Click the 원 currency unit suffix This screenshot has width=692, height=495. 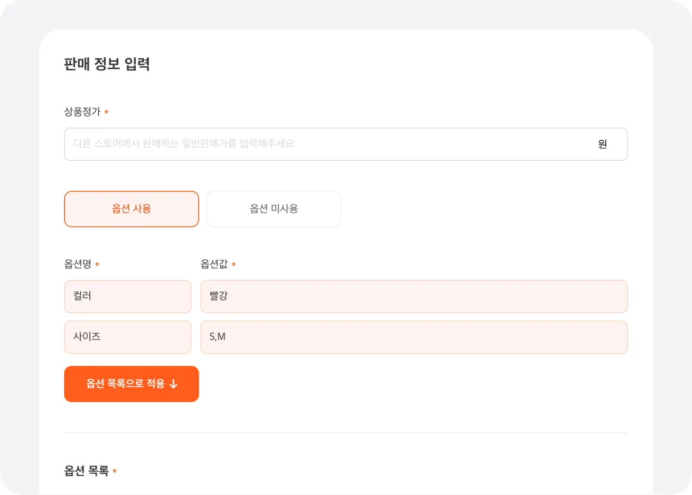pos(602,144)
